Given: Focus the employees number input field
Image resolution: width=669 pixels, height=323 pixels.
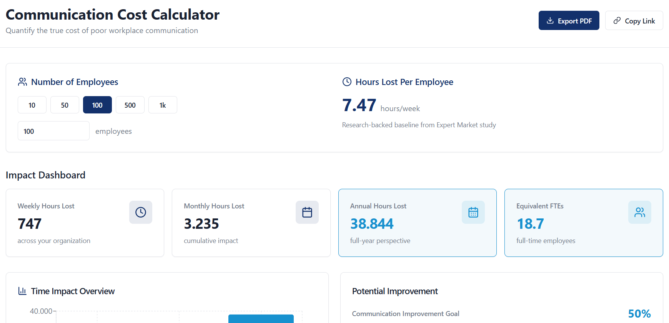Looking at the screenshot, I should [x=53, y=131].
